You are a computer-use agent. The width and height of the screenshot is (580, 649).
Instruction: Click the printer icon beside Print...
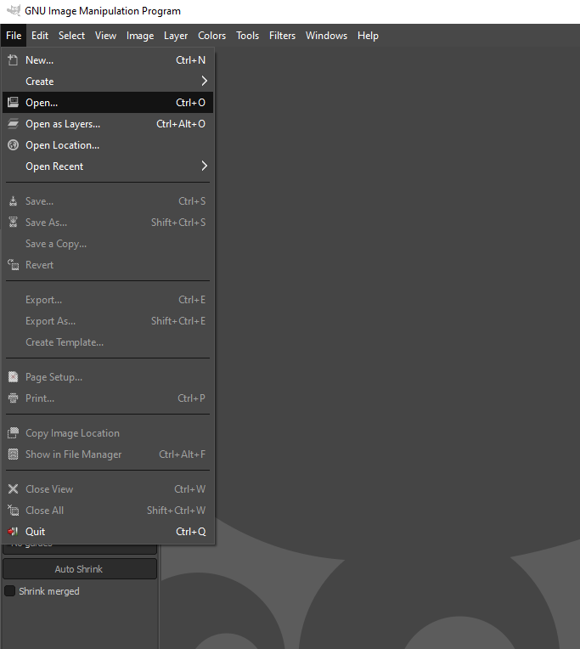[13, 398]
